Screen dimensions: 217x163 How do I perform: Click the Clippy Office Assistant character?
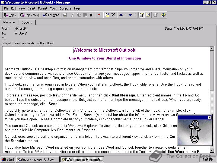click(x=194, y=132)
